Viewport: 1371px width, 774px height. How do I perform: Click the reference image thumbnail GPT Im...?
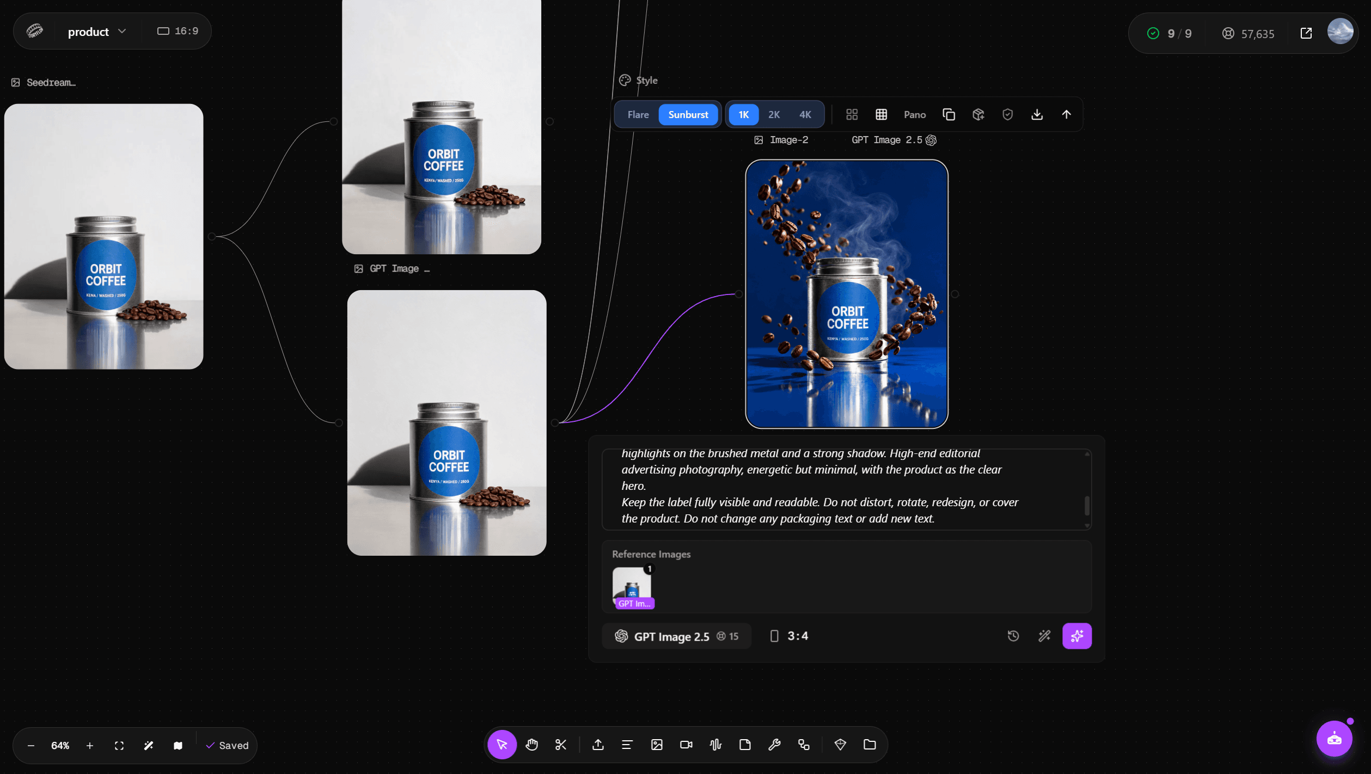click(633, 587)
